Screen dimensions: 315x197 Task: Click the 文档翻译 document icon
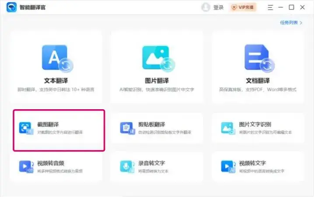point(259,58)
